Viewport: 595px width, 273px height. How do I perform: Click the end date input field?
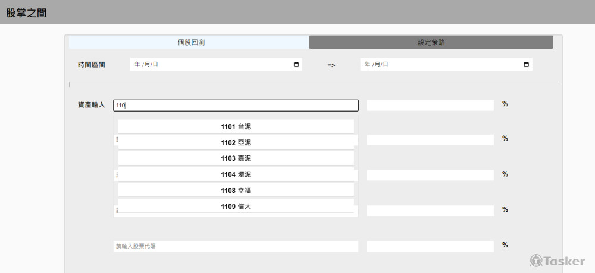pos(440,65)
